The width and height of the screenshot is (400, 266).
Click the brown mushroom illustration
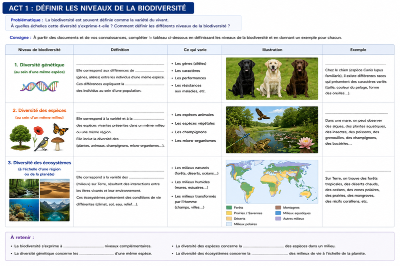(57, 144)
